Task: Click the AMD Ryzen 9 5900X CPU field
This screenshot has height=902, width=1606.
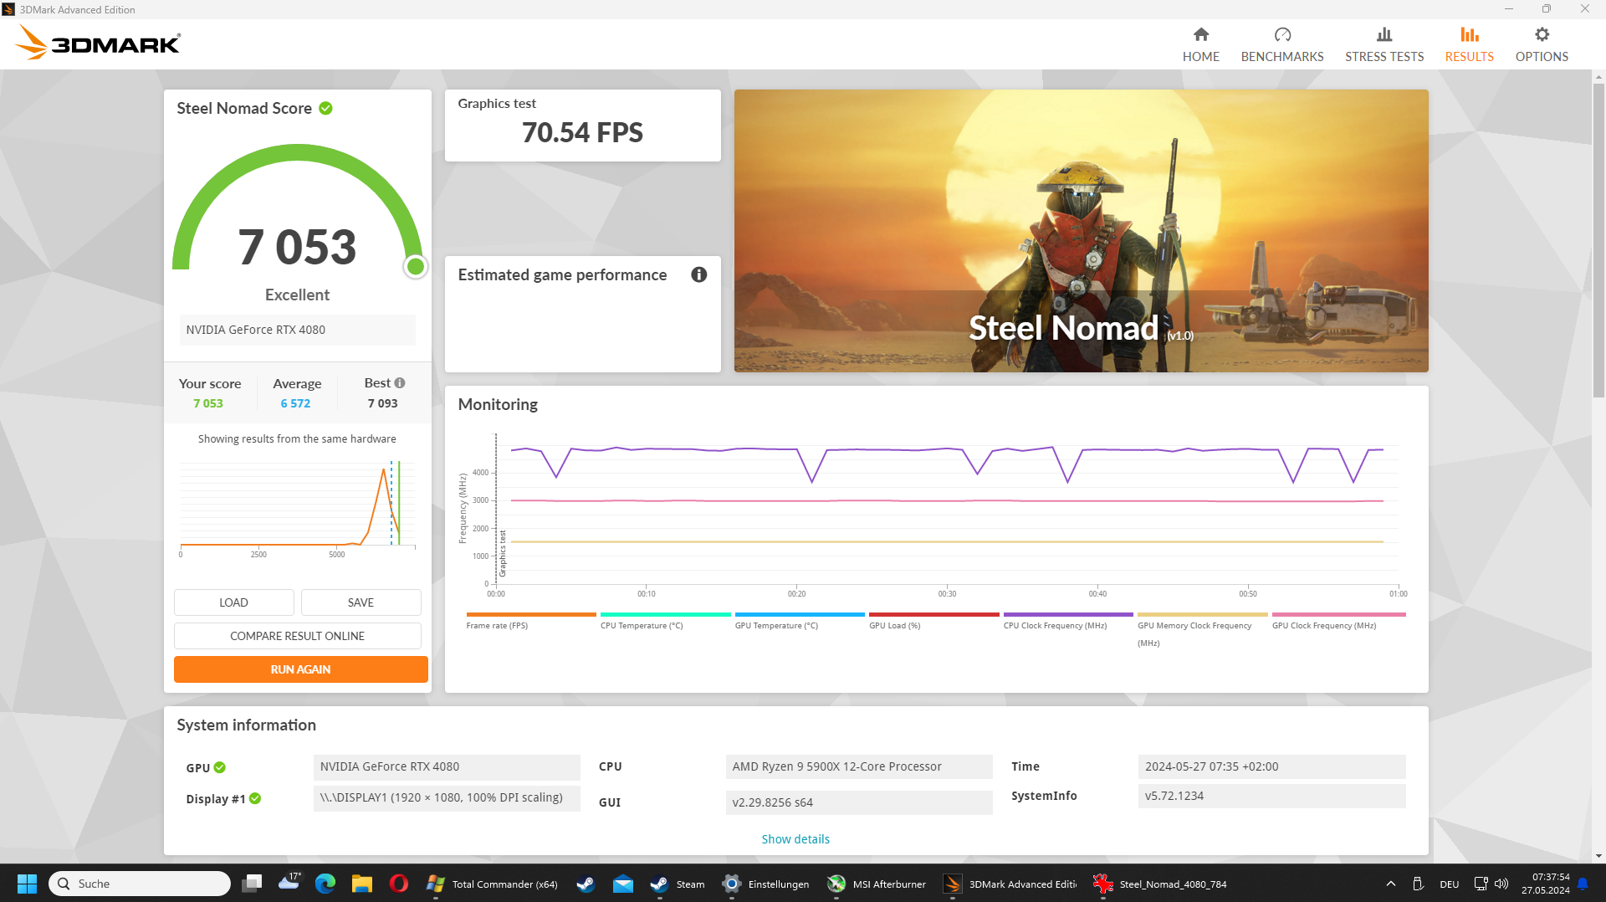Action: 859,766
